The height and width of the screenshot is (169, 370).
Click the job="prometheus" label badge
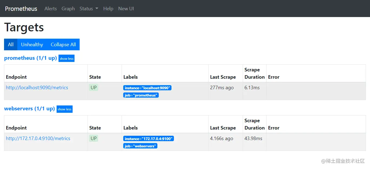tap(141, 95)
